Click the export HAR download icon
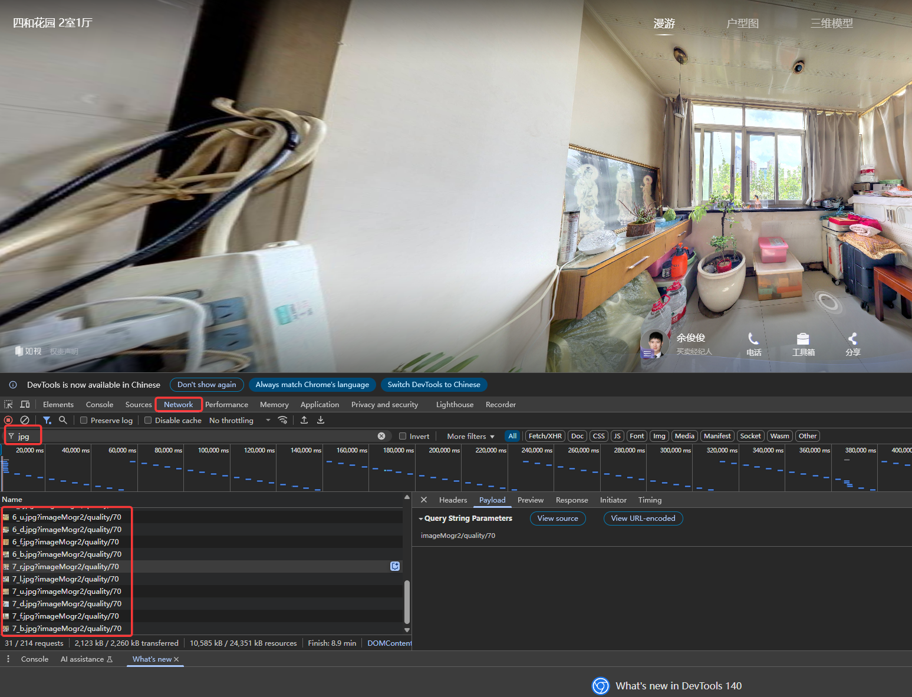912x697 pixels. coord(321,420)
